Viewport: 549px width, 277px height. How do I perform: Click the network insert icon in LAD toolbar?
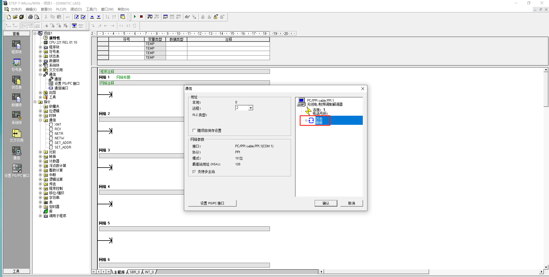(x=9, y=26)
